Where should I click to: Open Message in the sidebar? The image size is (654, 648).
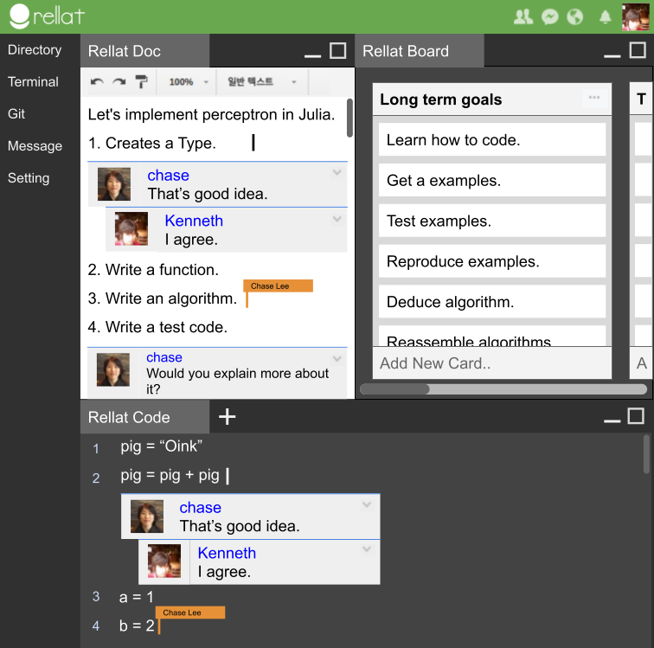click(x=35, y=145)
